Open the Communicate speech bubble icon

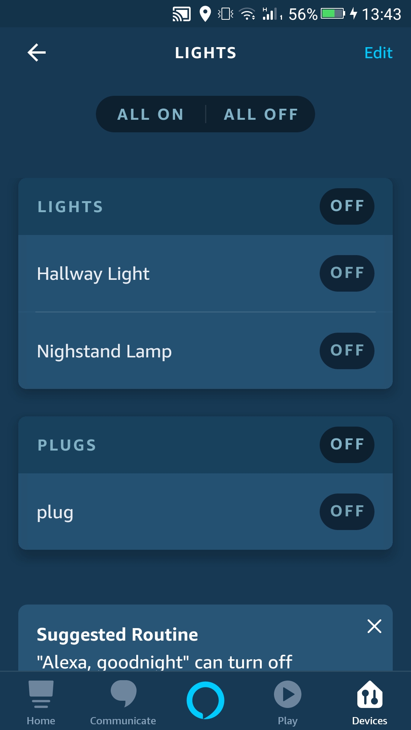tap(123, 693)
